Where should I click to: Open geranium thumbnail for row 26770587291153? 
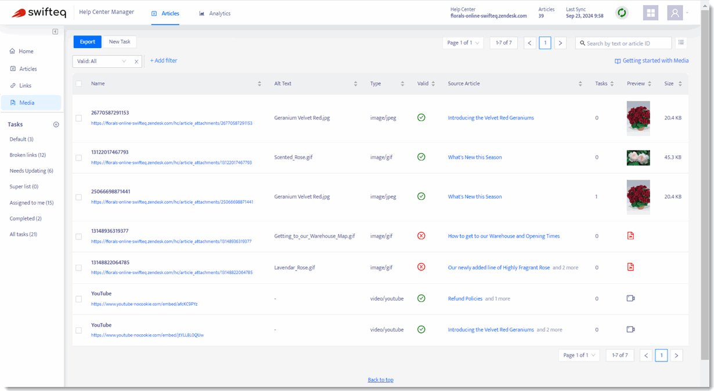click(x=639, y=118)
